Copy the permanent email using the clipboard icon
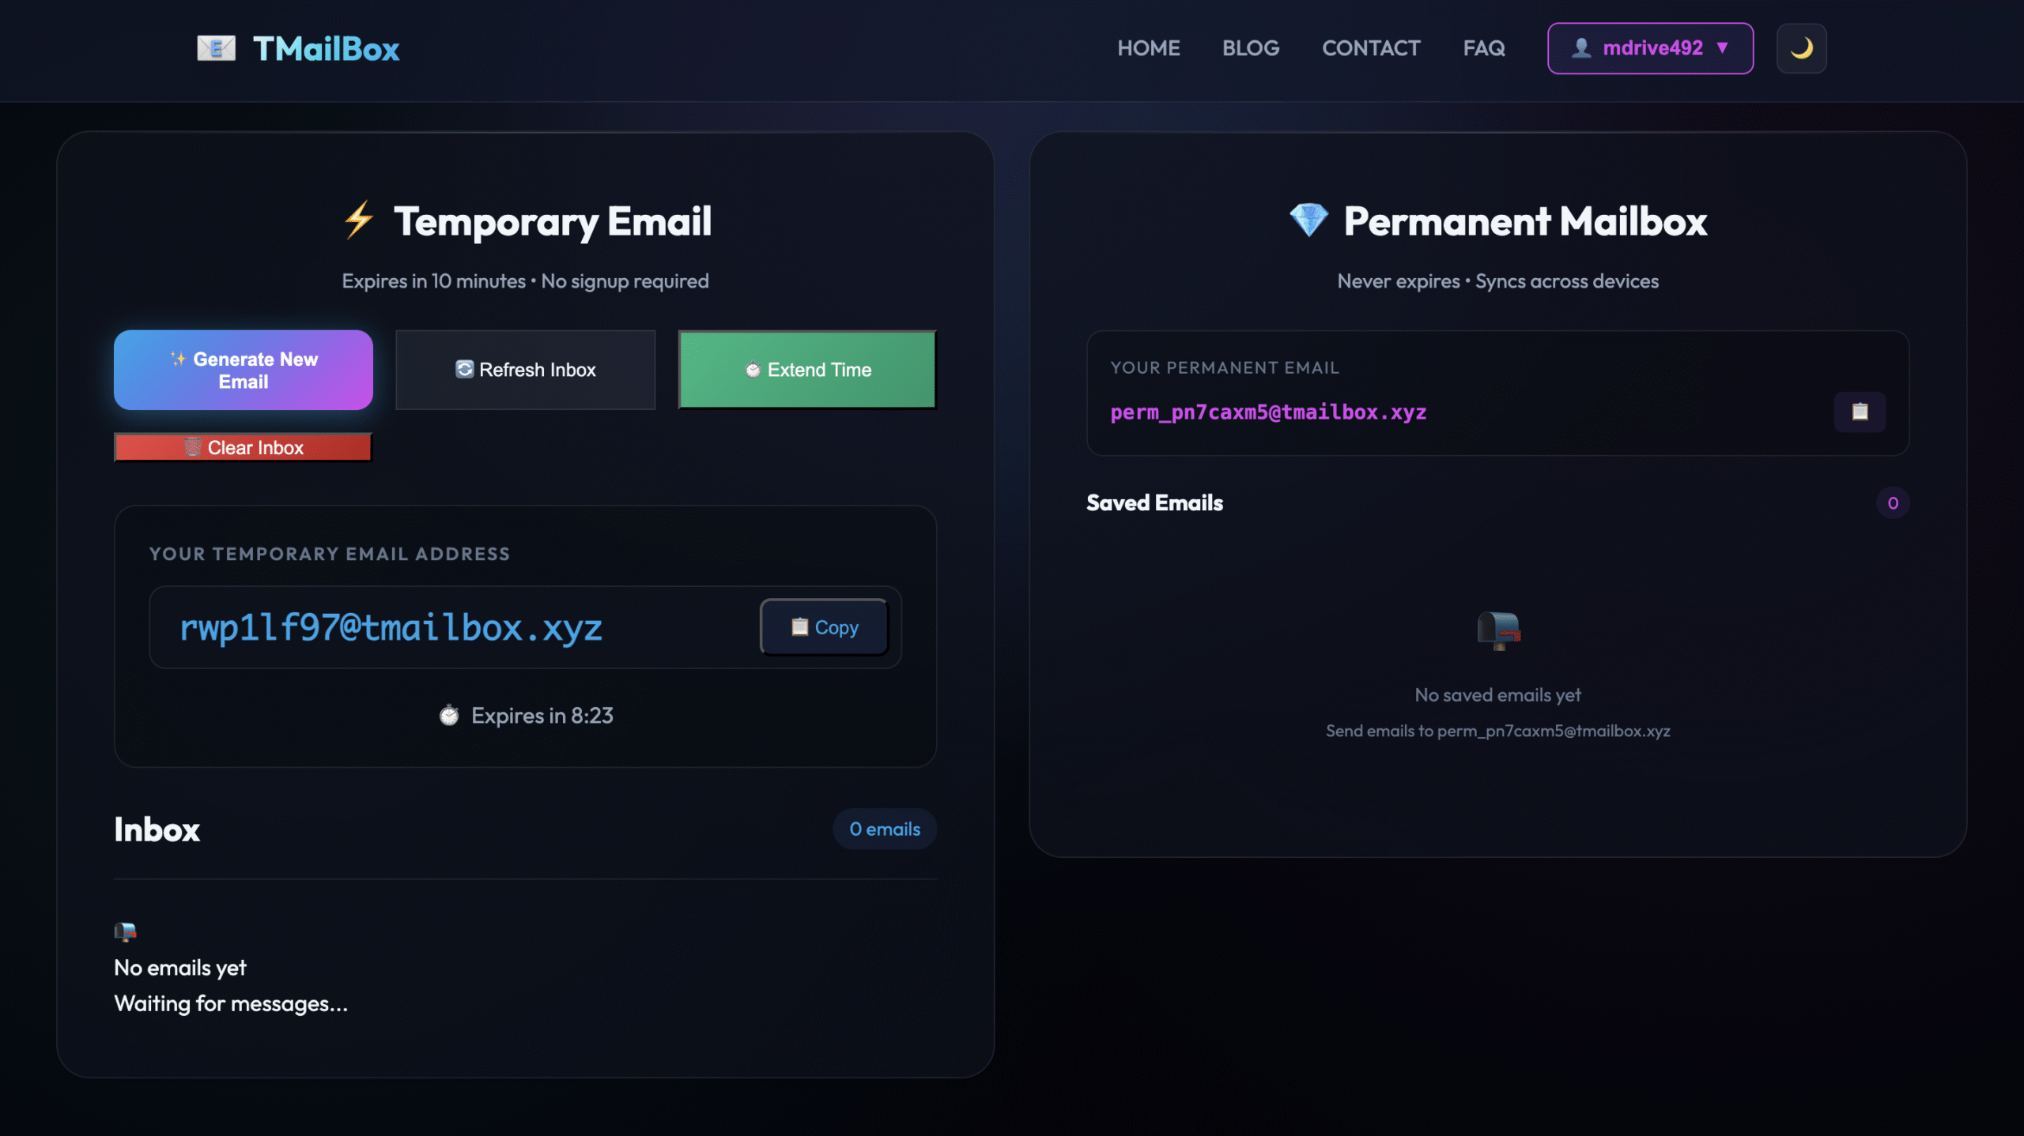 [1860, 412]
